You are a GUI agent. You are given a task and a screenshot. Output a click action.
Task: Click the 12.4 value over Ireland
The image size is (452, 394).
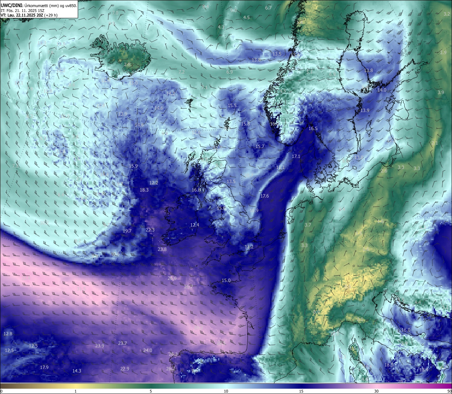pyautogui.click(x=195, y=225)
